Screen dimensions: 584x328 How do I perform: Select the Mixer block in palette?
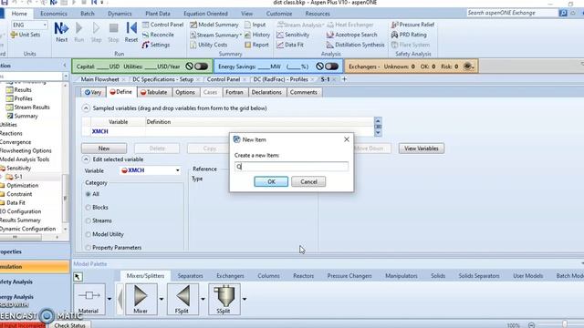click(141, 299)
